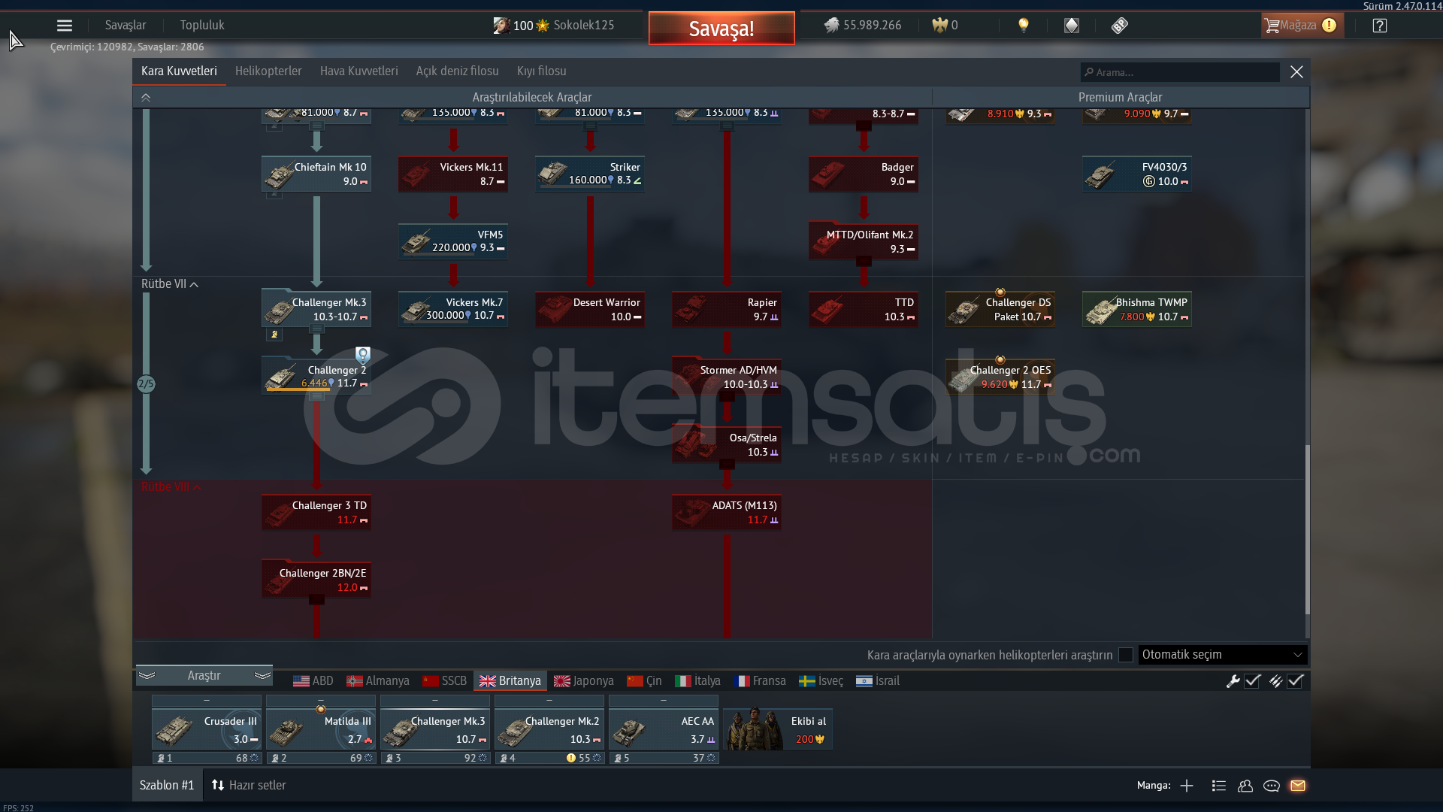Select ADATS (M113) vehicle

pos(727,513)
